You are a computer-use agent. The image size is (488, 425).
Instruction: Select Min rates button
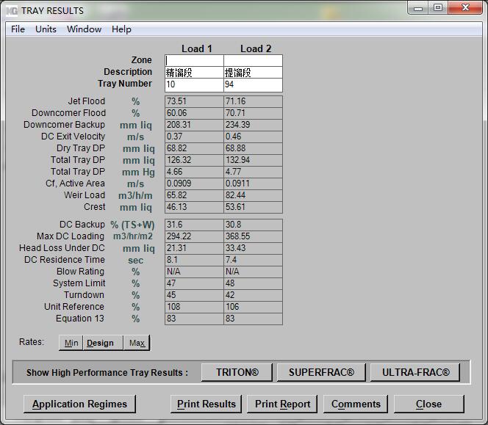pyautogui.click(x=71, y=343)
